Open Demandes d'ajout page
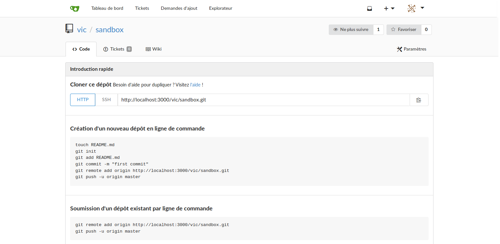The height and width of the screenshot is (244, 500). coord(179,8)
